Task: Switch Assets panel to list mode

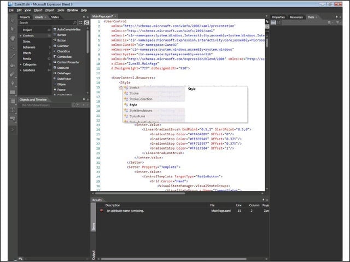Action: tap(86, 22)
